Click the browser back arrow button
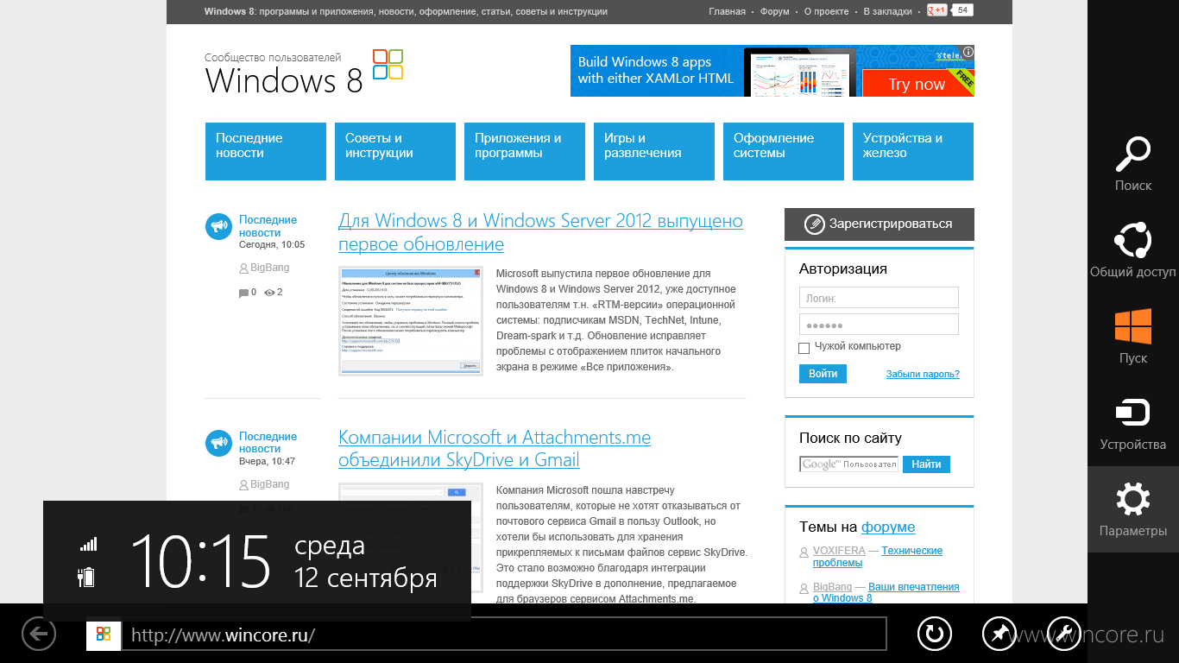The image size is (1179, 663). (39, 634)
